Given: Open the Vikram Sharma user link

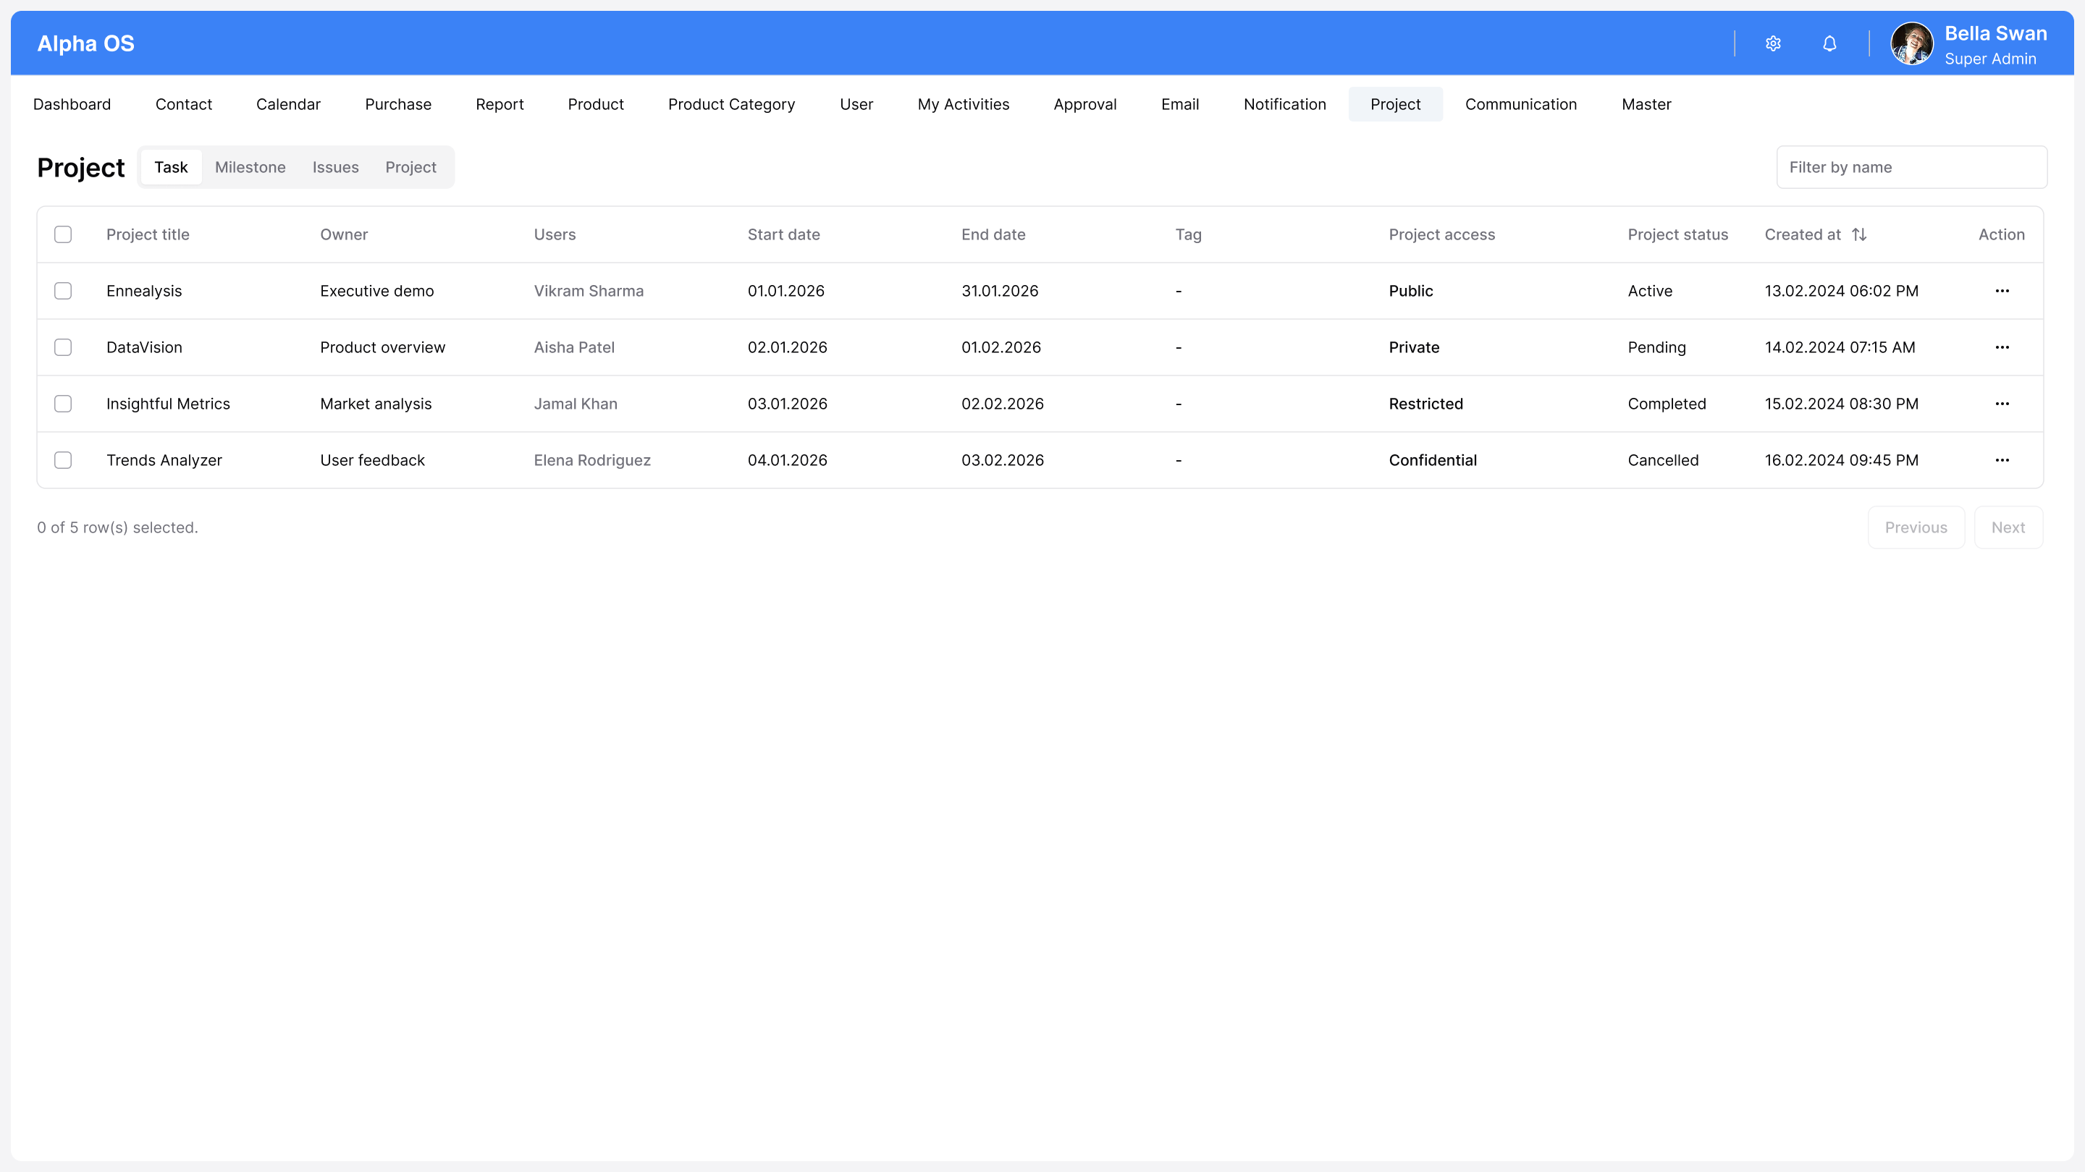Looking at the screenshot, I should click(x=589, y=291).
